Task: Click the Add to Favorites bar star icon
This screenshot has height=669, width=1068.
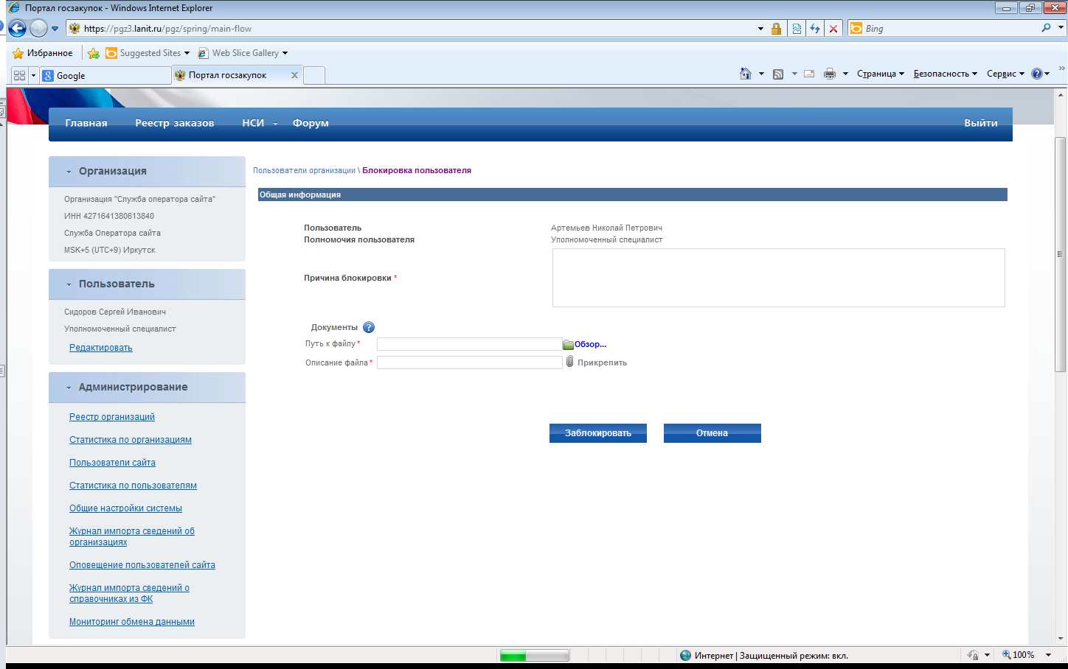Action: click(94, 53)
